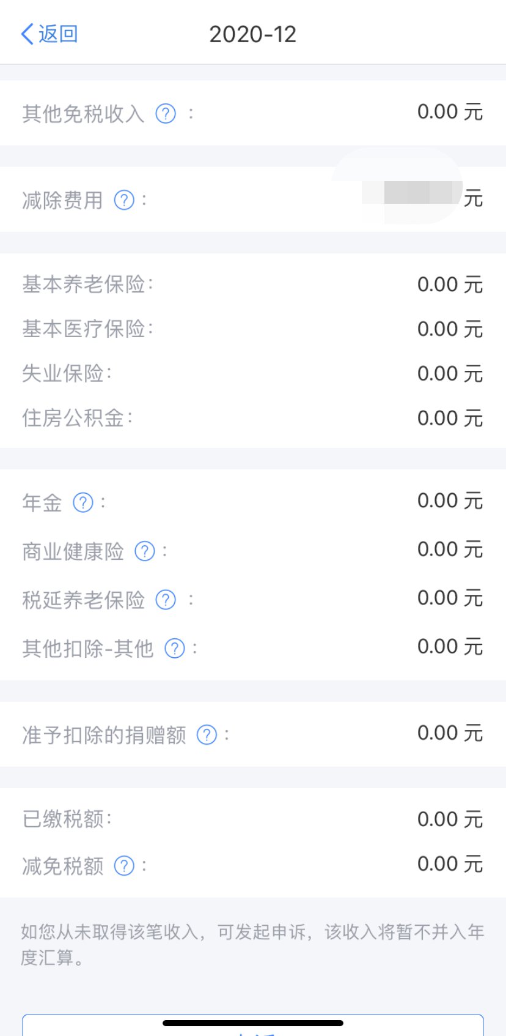Tap help icon beside 税延养老保险

pos(166,600)
